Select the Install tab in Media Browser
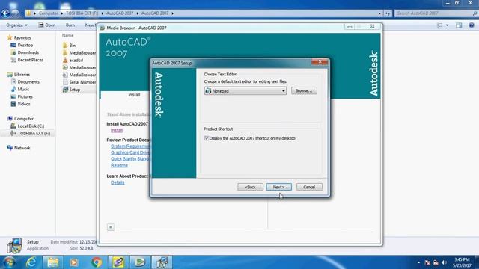Viewport: 479px width, 269px height. [134, 95]
